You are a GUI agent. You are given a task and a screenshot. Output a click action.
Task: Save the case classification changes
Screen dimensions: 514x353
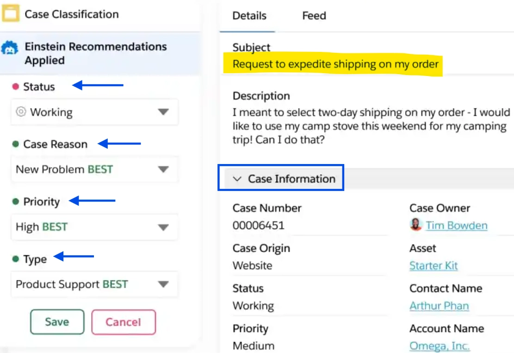[57, 322]
